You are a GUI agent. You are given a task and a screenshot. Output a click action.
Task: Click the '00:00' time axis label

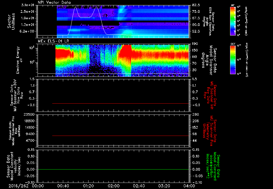38,186
